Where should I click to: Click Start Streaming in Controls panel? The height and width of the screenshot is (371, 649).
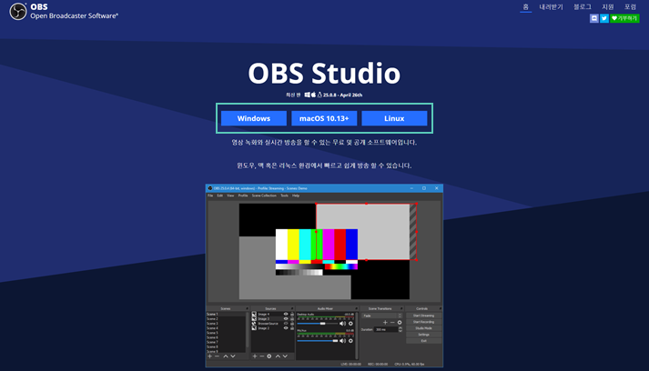(424, 316)
